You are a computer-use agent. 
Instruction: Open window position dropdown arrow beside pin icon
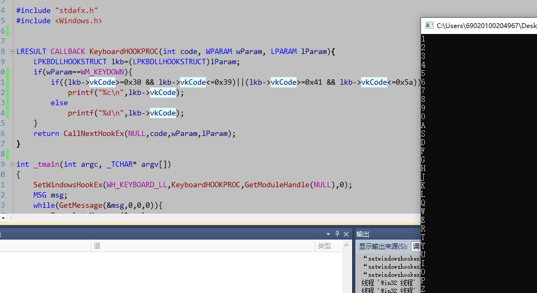[328, 234]
